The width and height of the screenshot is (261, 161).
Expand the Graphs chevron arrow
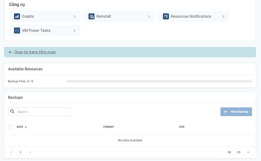[74, 17]
